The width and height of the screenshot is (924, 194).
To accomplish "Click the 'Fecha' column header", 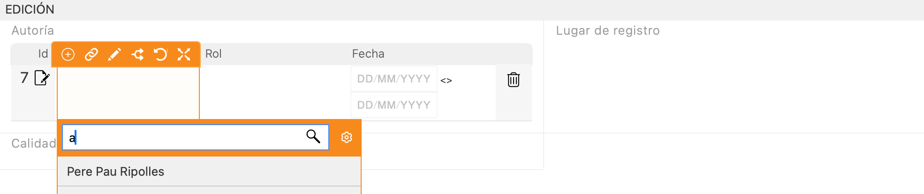I will click(x=368, y=54).
